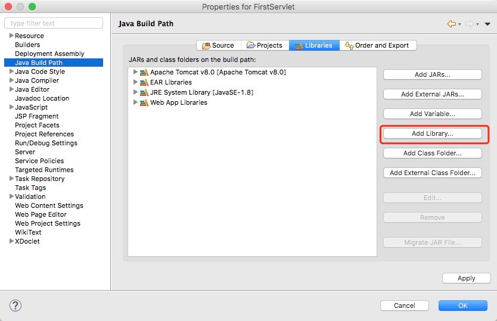The width and height of the screenshot is (497, 321).
Task: Confirm with the OK button
Action: coord(463,306)
